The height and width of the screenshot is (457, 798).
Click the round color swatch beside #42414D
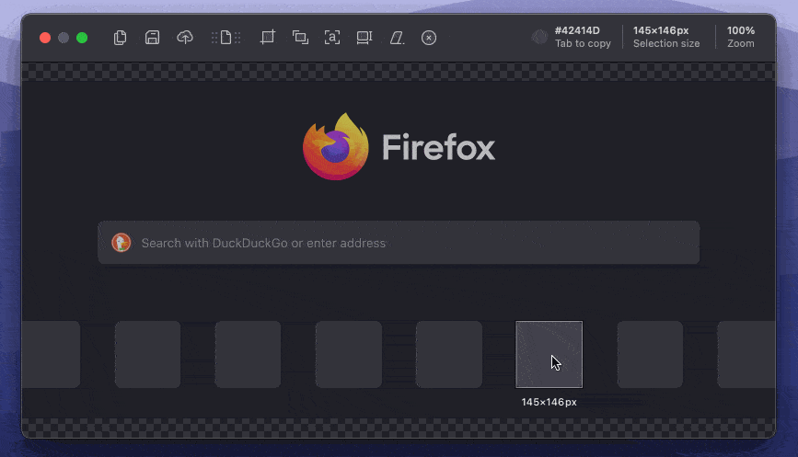point(539,37)
